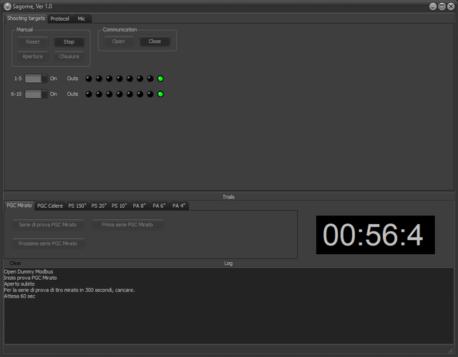Open the Mic tab
The height and width of the screenshot is (357, 458).
82,19
